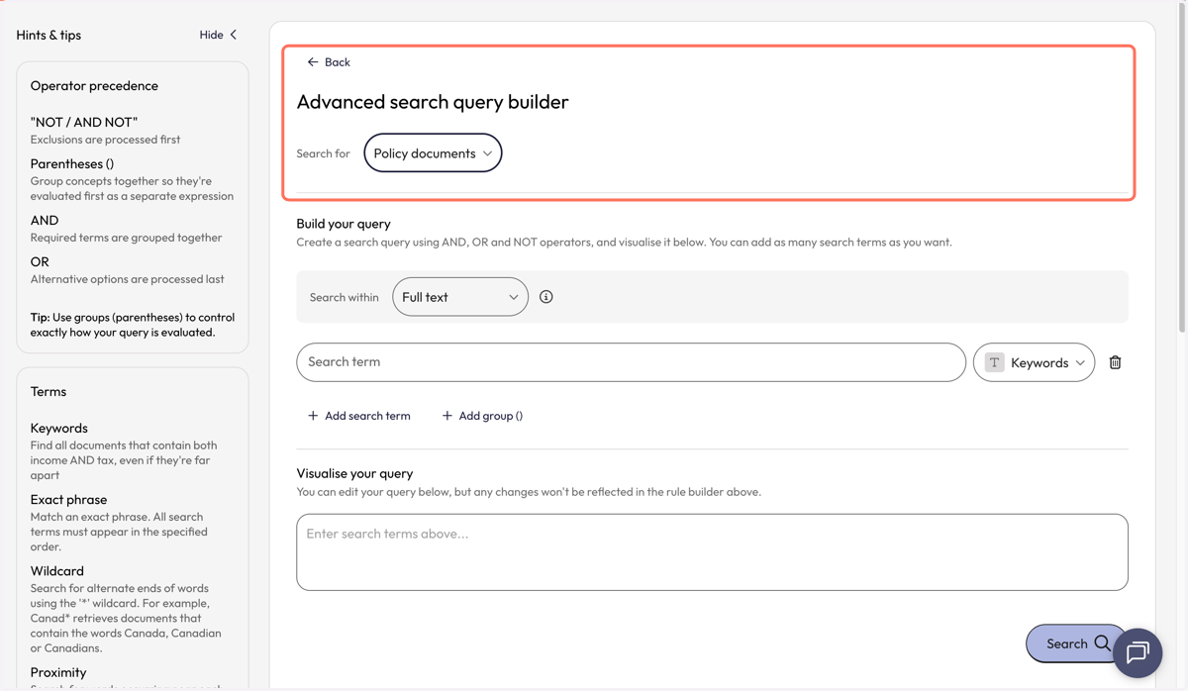Click the 'Build your query' heading
Screen dimensions: 1188x691
pos(344,224)
